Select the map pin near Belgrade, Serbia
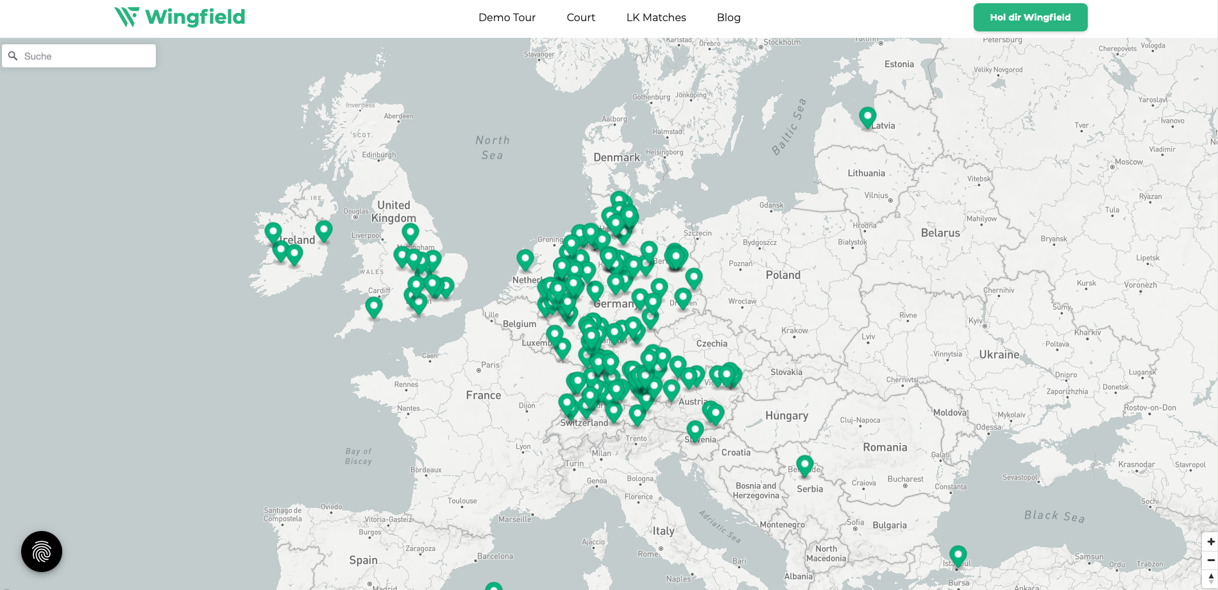 pyautogui.click(x=804, y=465)
